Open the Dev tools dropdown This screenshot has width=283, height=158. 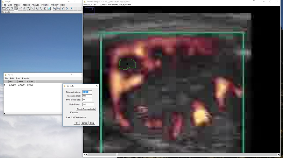(54, 9)
